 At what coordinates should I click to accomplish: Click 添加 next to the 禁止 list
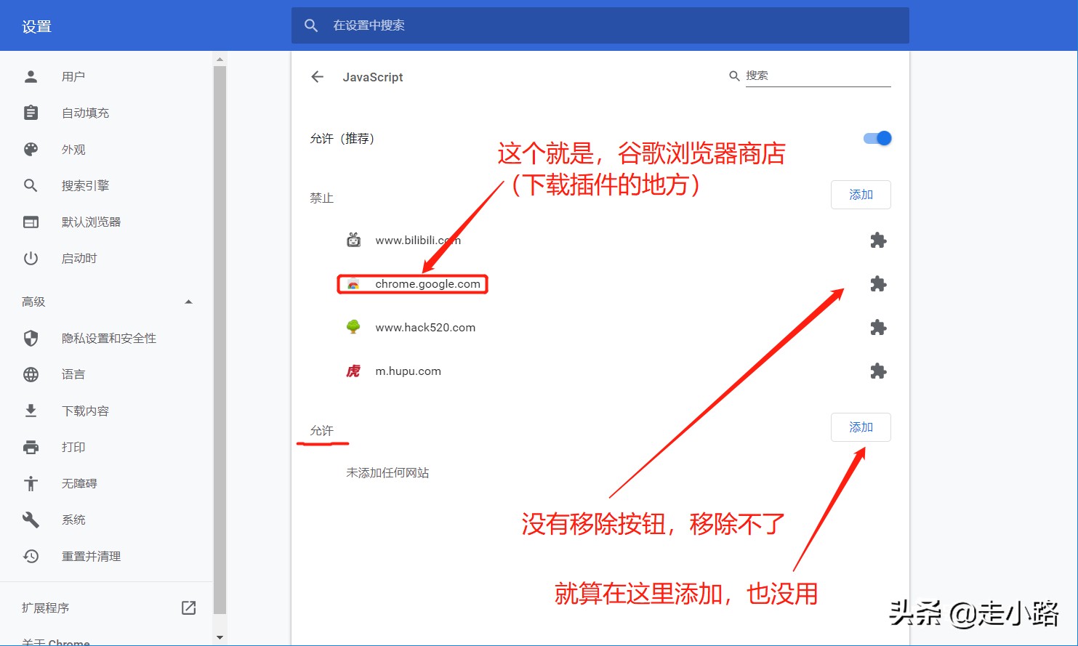[861, 195]
